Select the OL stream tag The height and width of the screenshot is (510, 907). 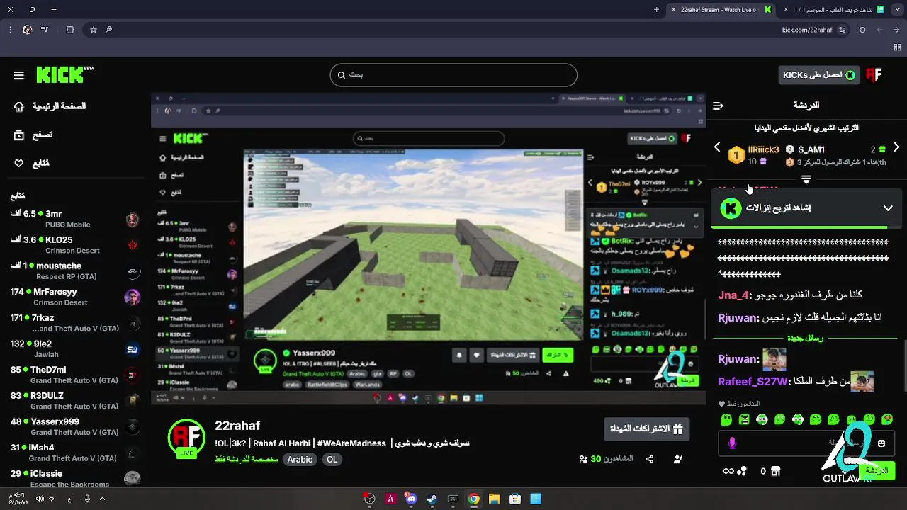(332, 460)
